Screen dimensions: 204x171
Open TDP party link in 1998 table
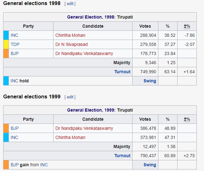click(15, 44)
